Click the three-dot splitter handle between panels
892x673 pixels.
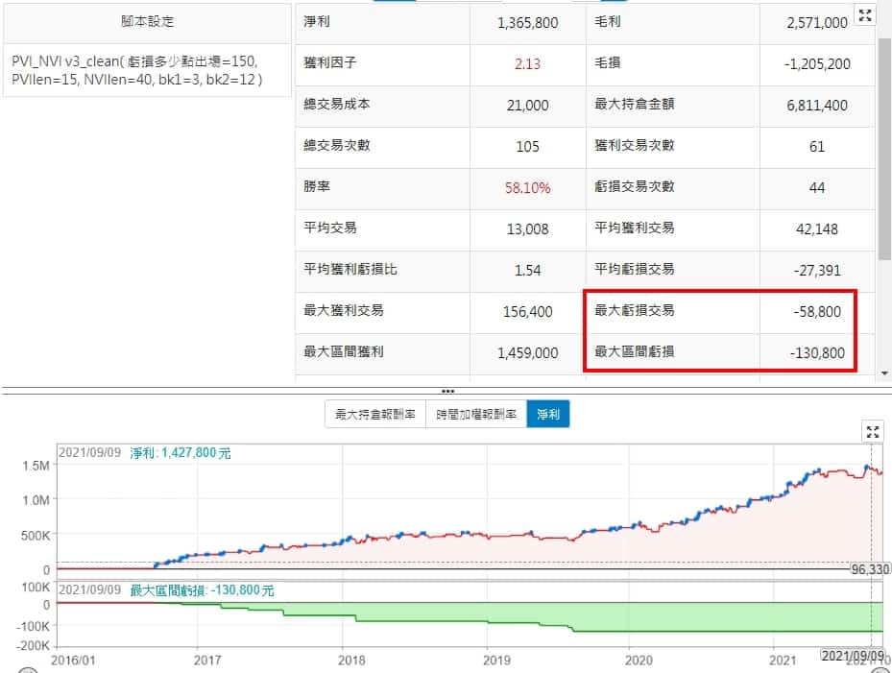point(446,391)
